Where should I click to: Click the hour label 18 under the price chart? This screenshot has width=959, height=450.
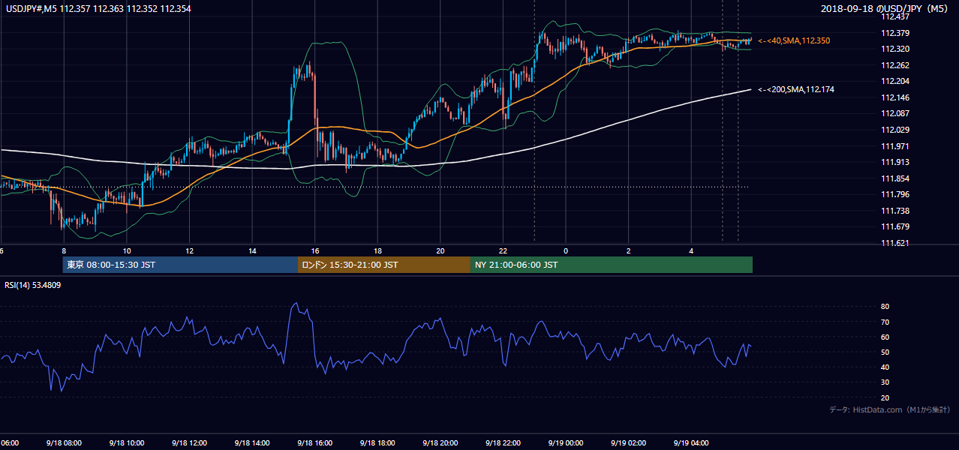(x=378, y=251)
